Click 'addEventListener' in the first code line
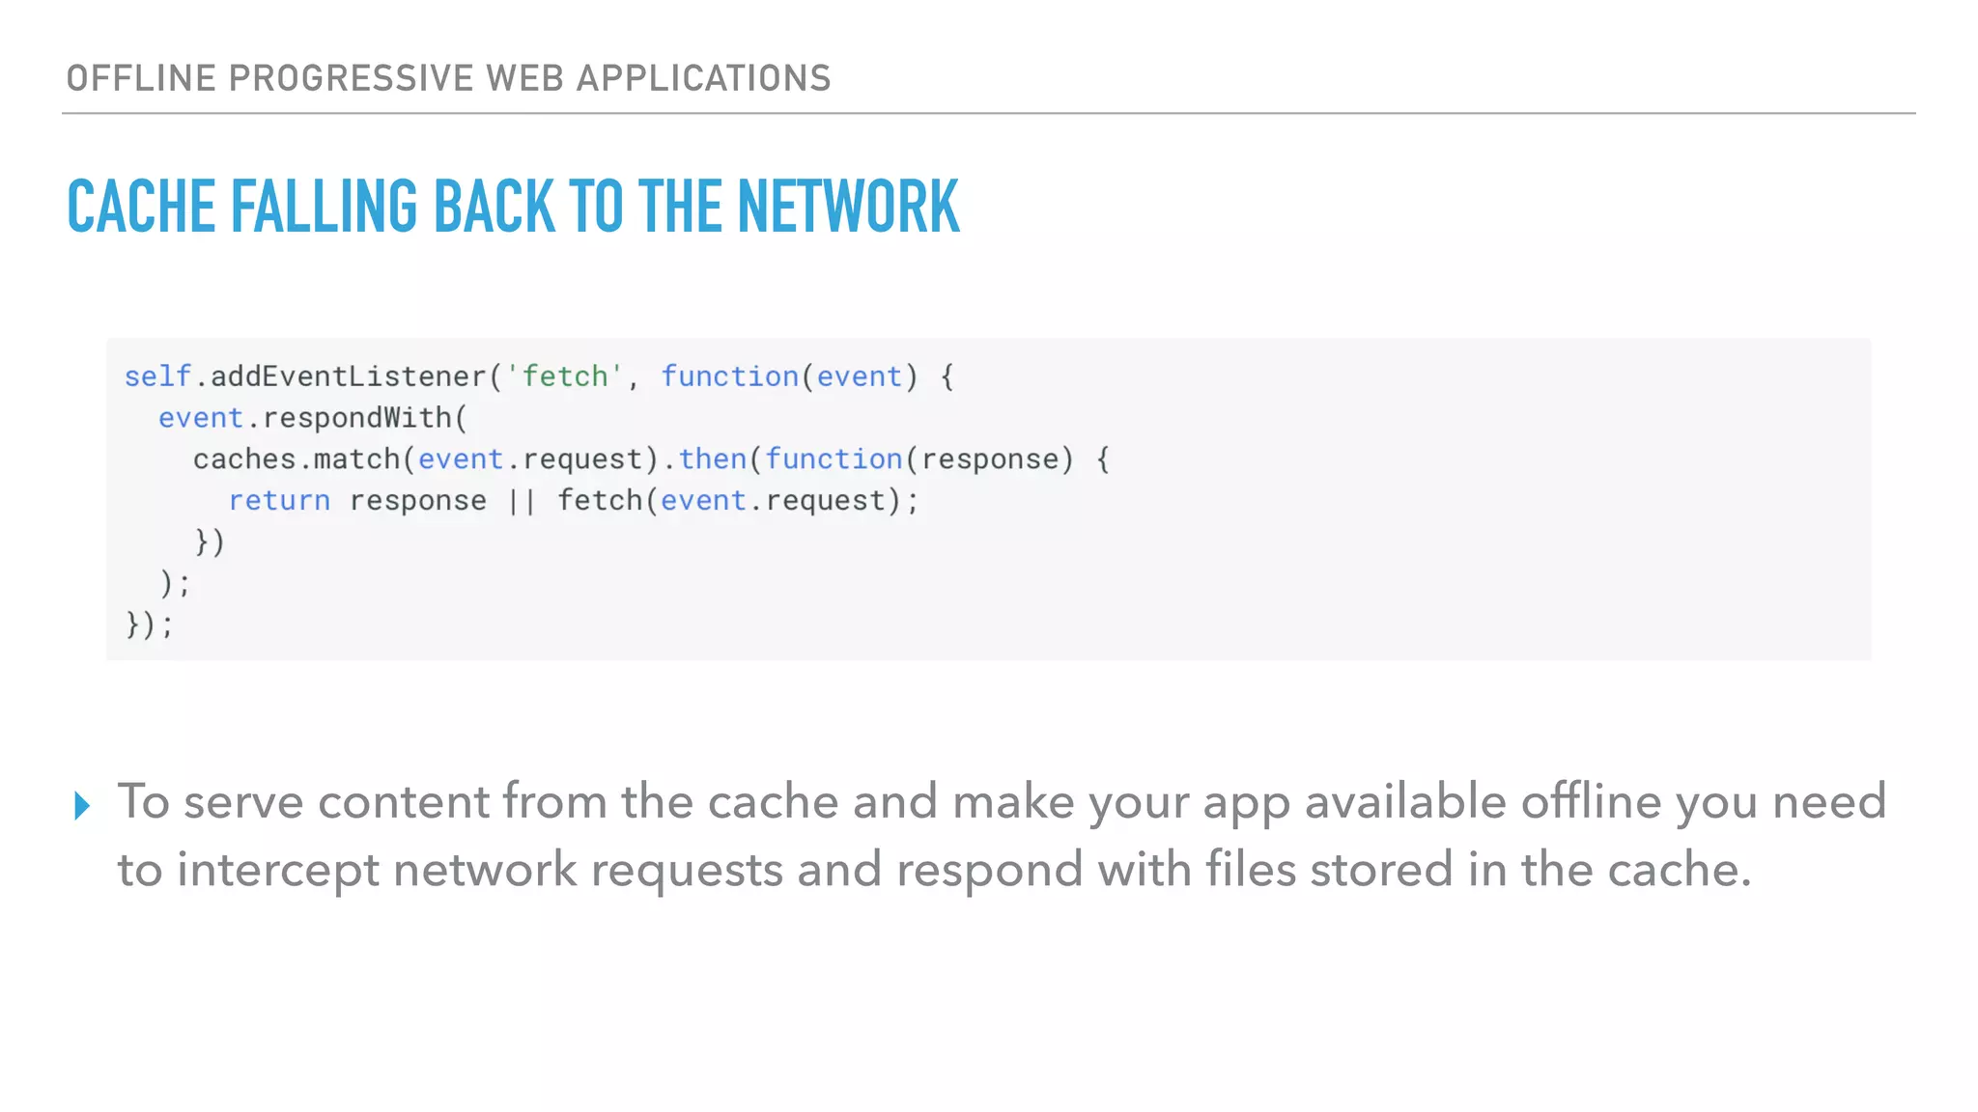The height and width of the screenshot is (1112, 1978). pos(348,376)
